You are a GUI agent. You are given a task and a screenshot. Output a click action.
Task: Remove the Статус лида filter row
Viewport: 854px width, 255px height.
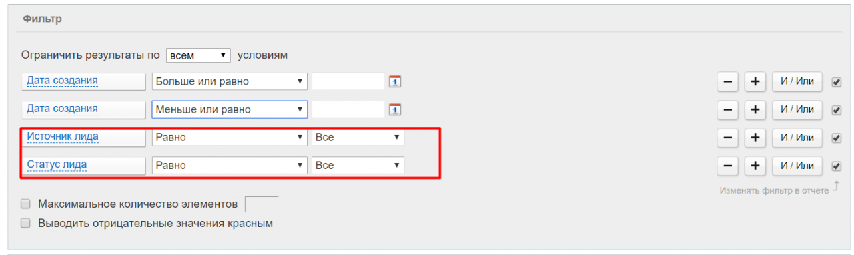pyautogui.click(x=727, y=166)
